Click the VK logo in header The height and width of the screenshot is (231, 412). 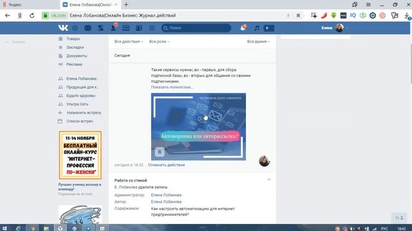tap(63, 28)
